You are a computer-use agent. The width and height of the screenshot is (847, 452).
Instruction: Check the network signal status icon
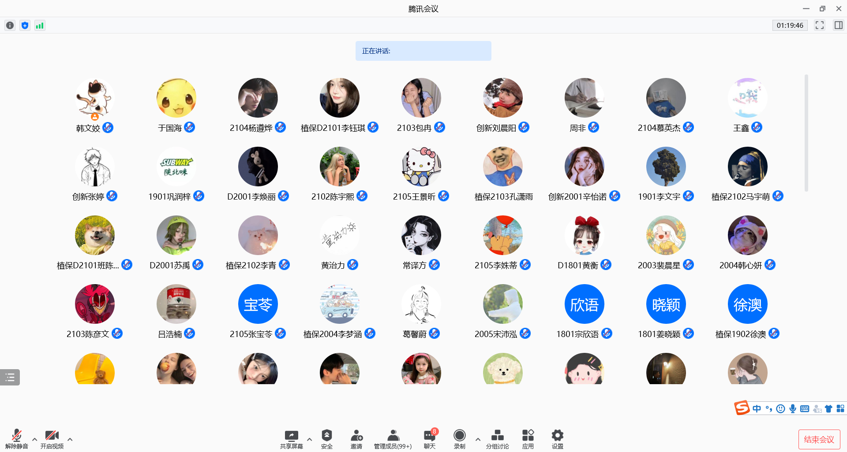(40, 26)
